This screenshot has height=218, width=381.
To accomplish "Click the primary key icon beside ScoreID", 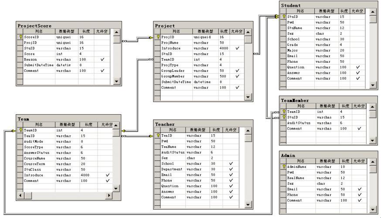I will 20,37.
